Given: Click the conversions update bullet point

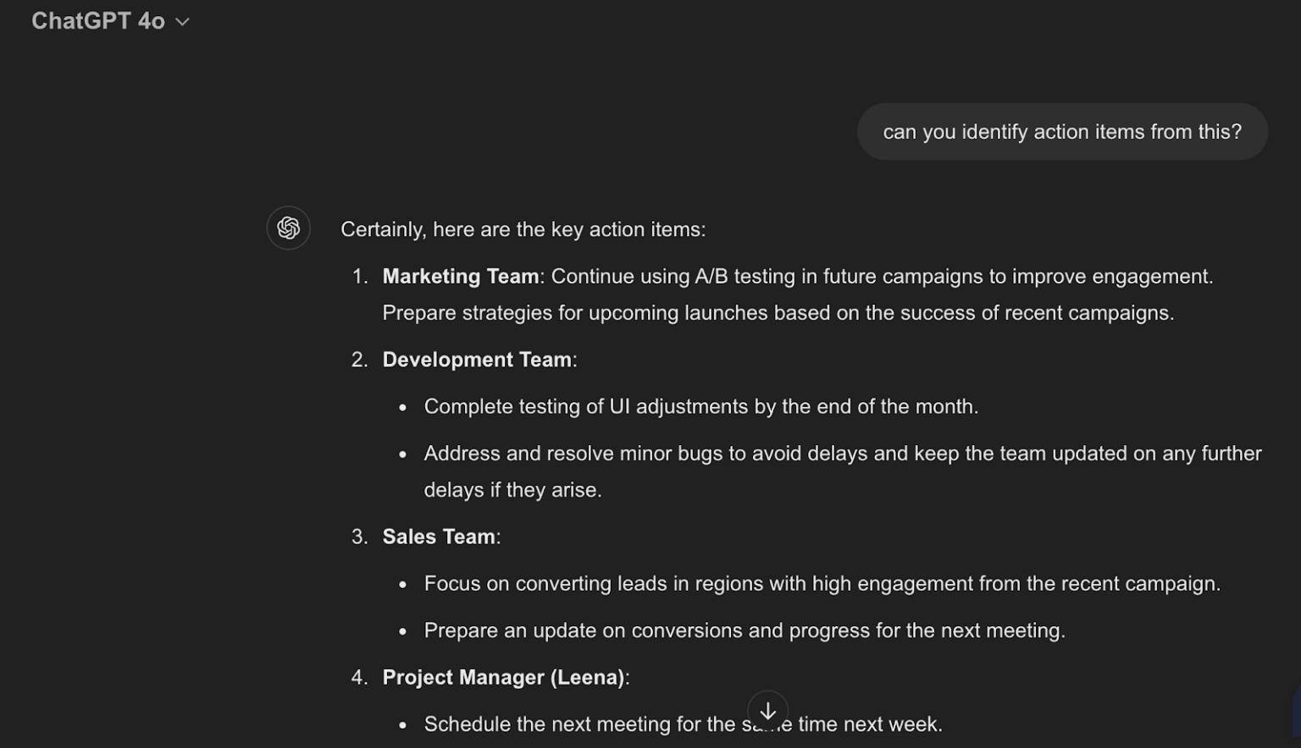Looking at the screenshot, I should [x=745, y=630].
